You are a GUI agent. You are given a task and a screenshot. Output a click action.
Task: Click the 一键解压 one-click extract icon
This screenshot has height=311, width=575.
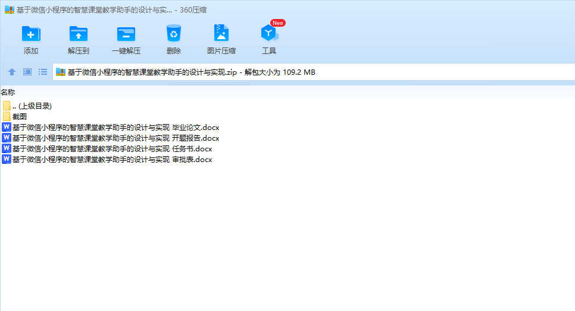click(126, 34)
